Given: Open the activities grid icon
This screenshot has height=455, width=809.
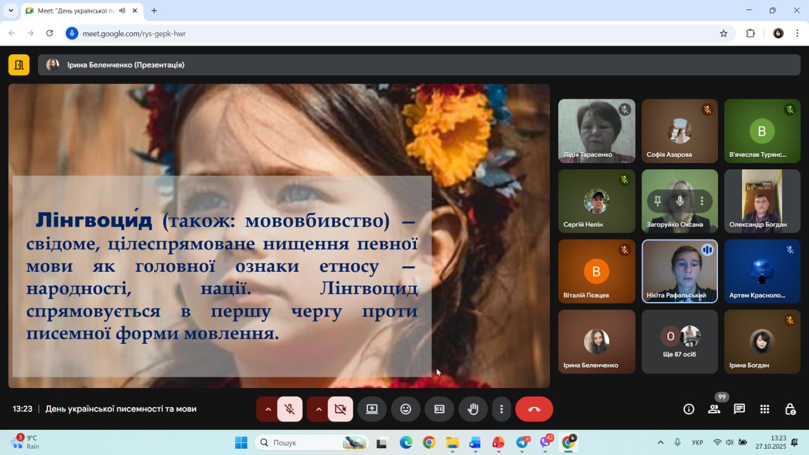Looking at the screenshot, I should (765, 409).
